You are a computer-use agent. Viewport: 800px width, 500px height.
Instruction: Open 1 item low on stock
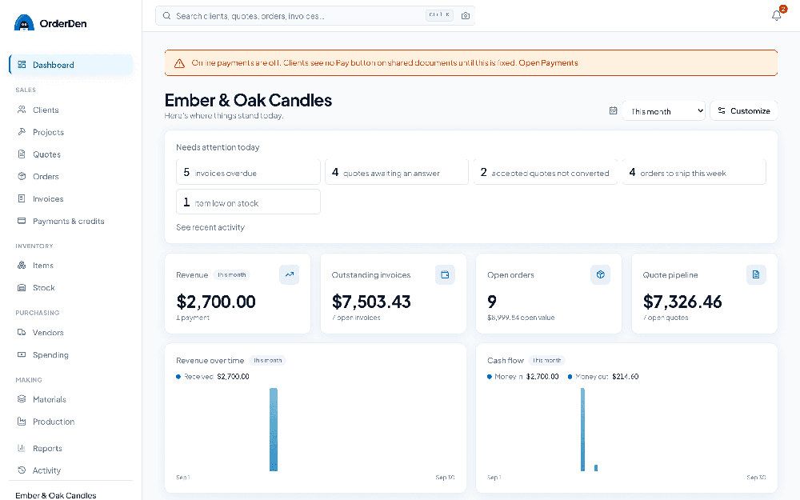pyautogui.click(x=248, y=202)
